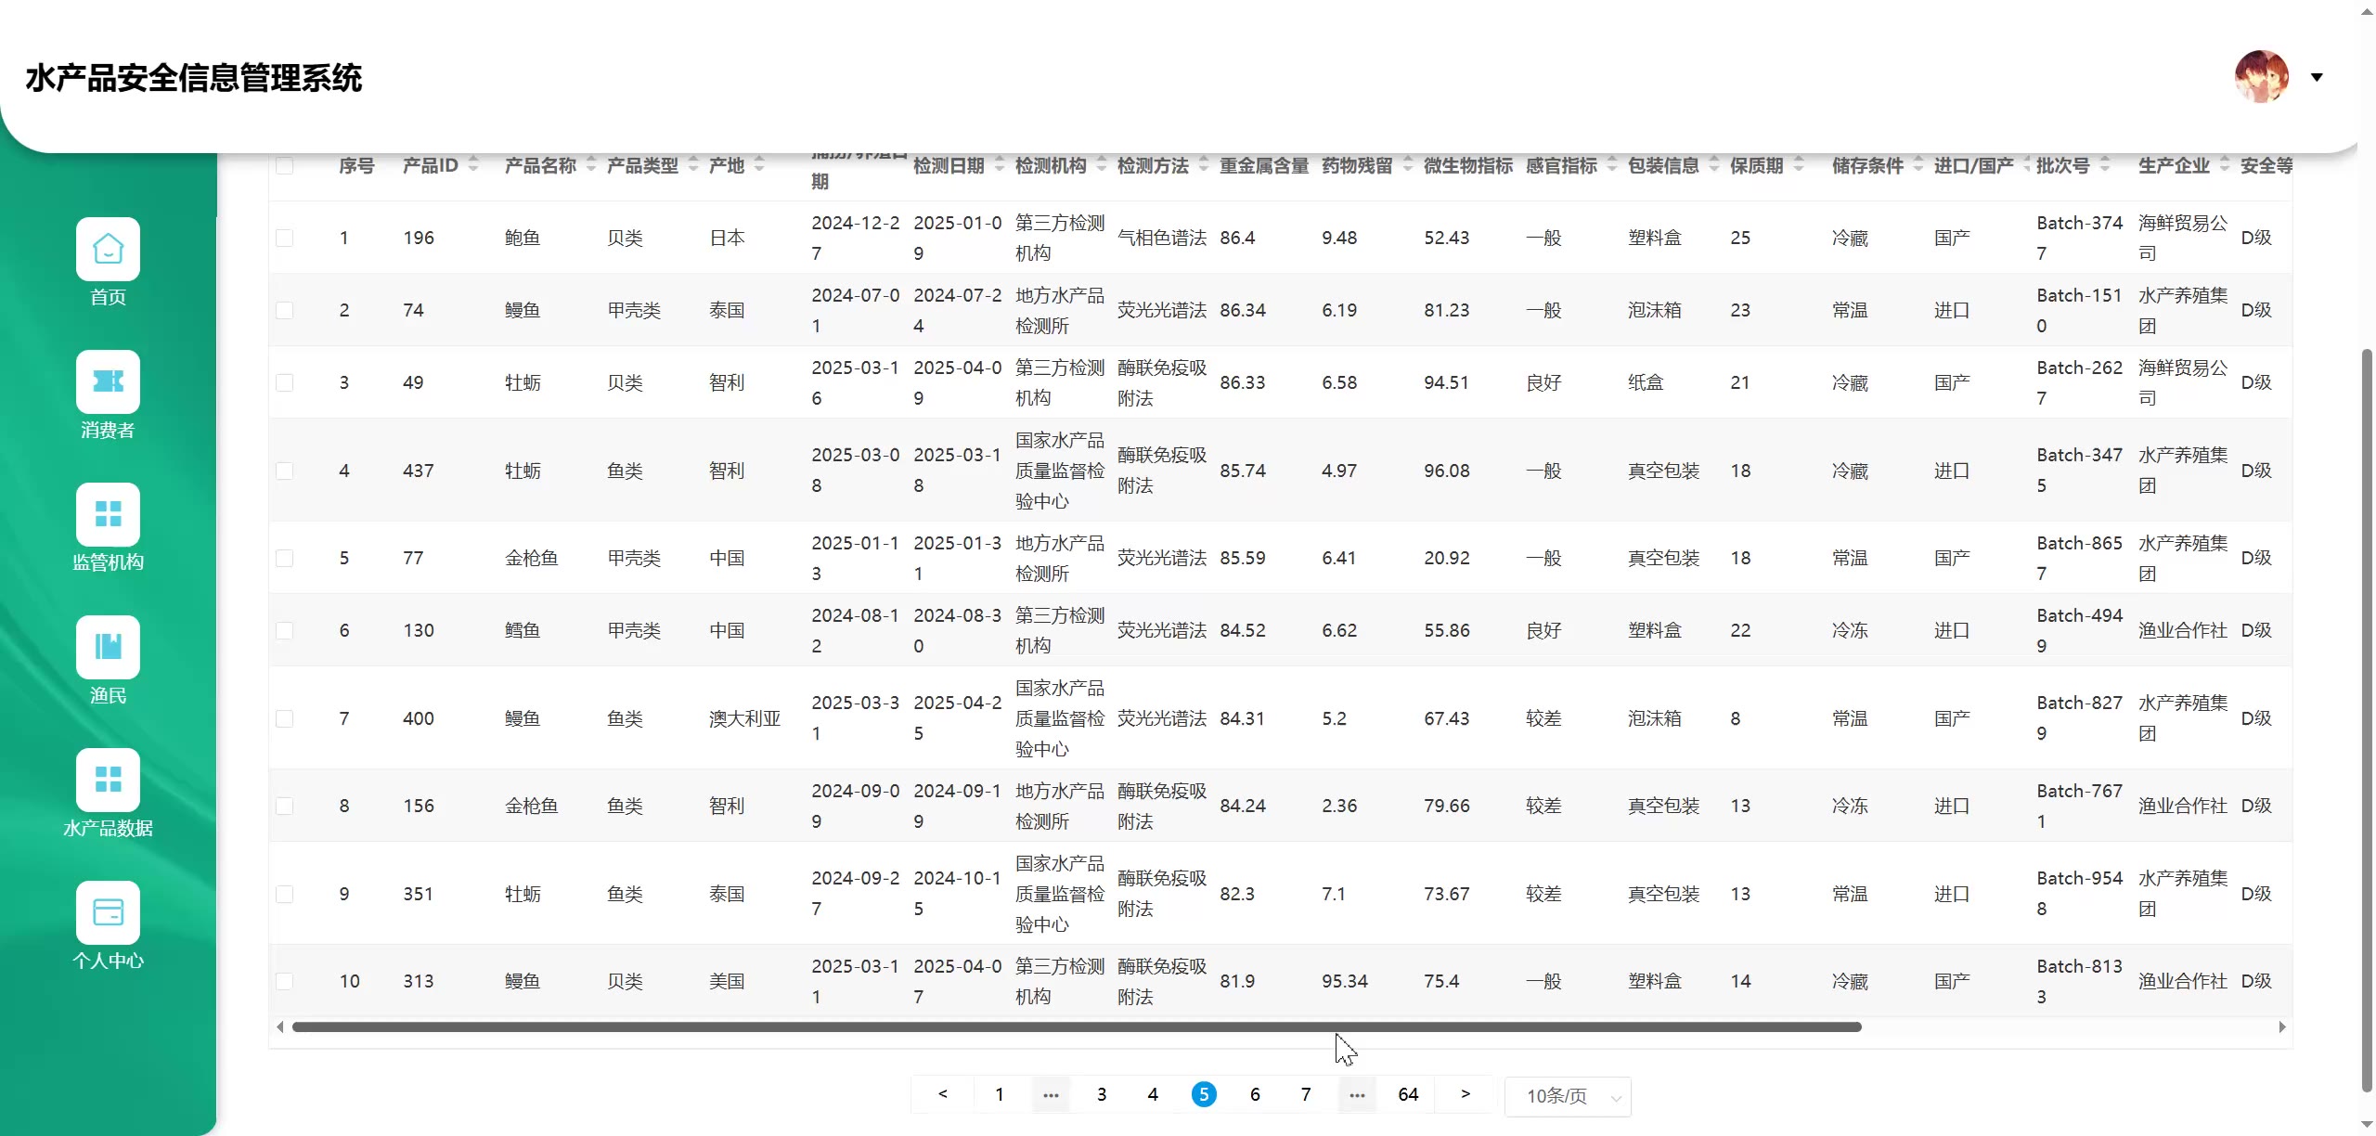This screenshot has width=2376, height=1136.
Task: Sort by 产品ID column arrows
Action: [x=473, y=164]
